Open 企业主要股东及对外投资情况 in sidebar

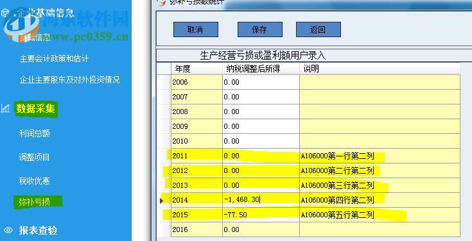coord(69,80)
